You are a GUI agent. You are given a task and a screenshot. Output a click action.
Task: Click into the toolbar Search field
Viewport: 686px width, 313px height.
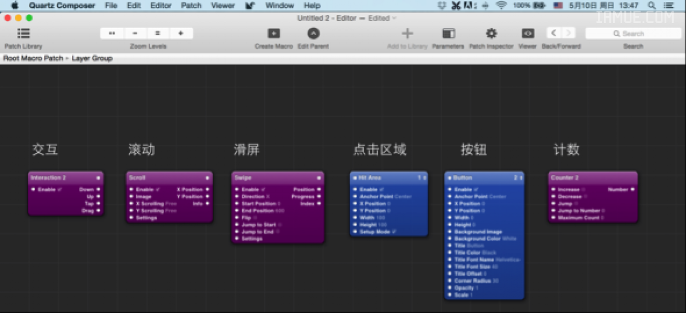(633, 33)
